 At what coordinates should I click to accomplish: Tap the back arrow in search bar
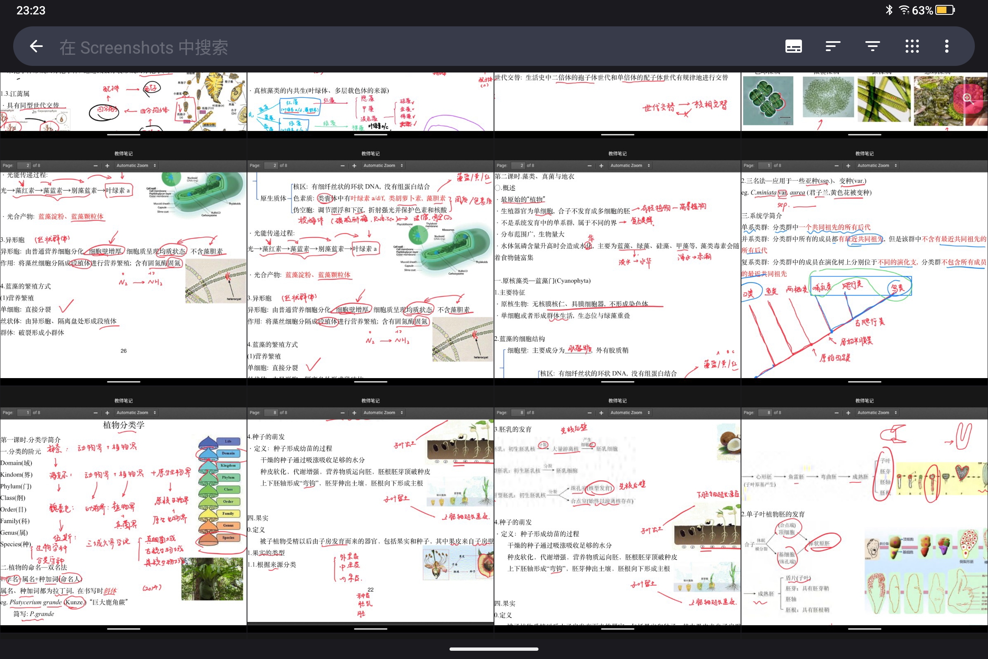(37, 46)
